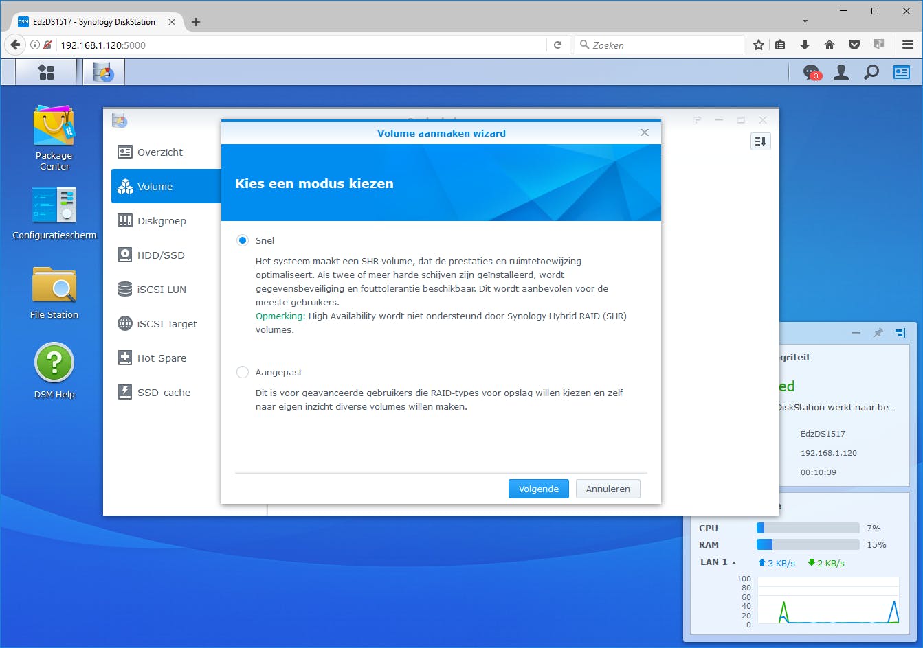Viewport: 923px width, 648px height.
Task: Go to HDD/SSD in the sidebar
Action: click(166, 255)
